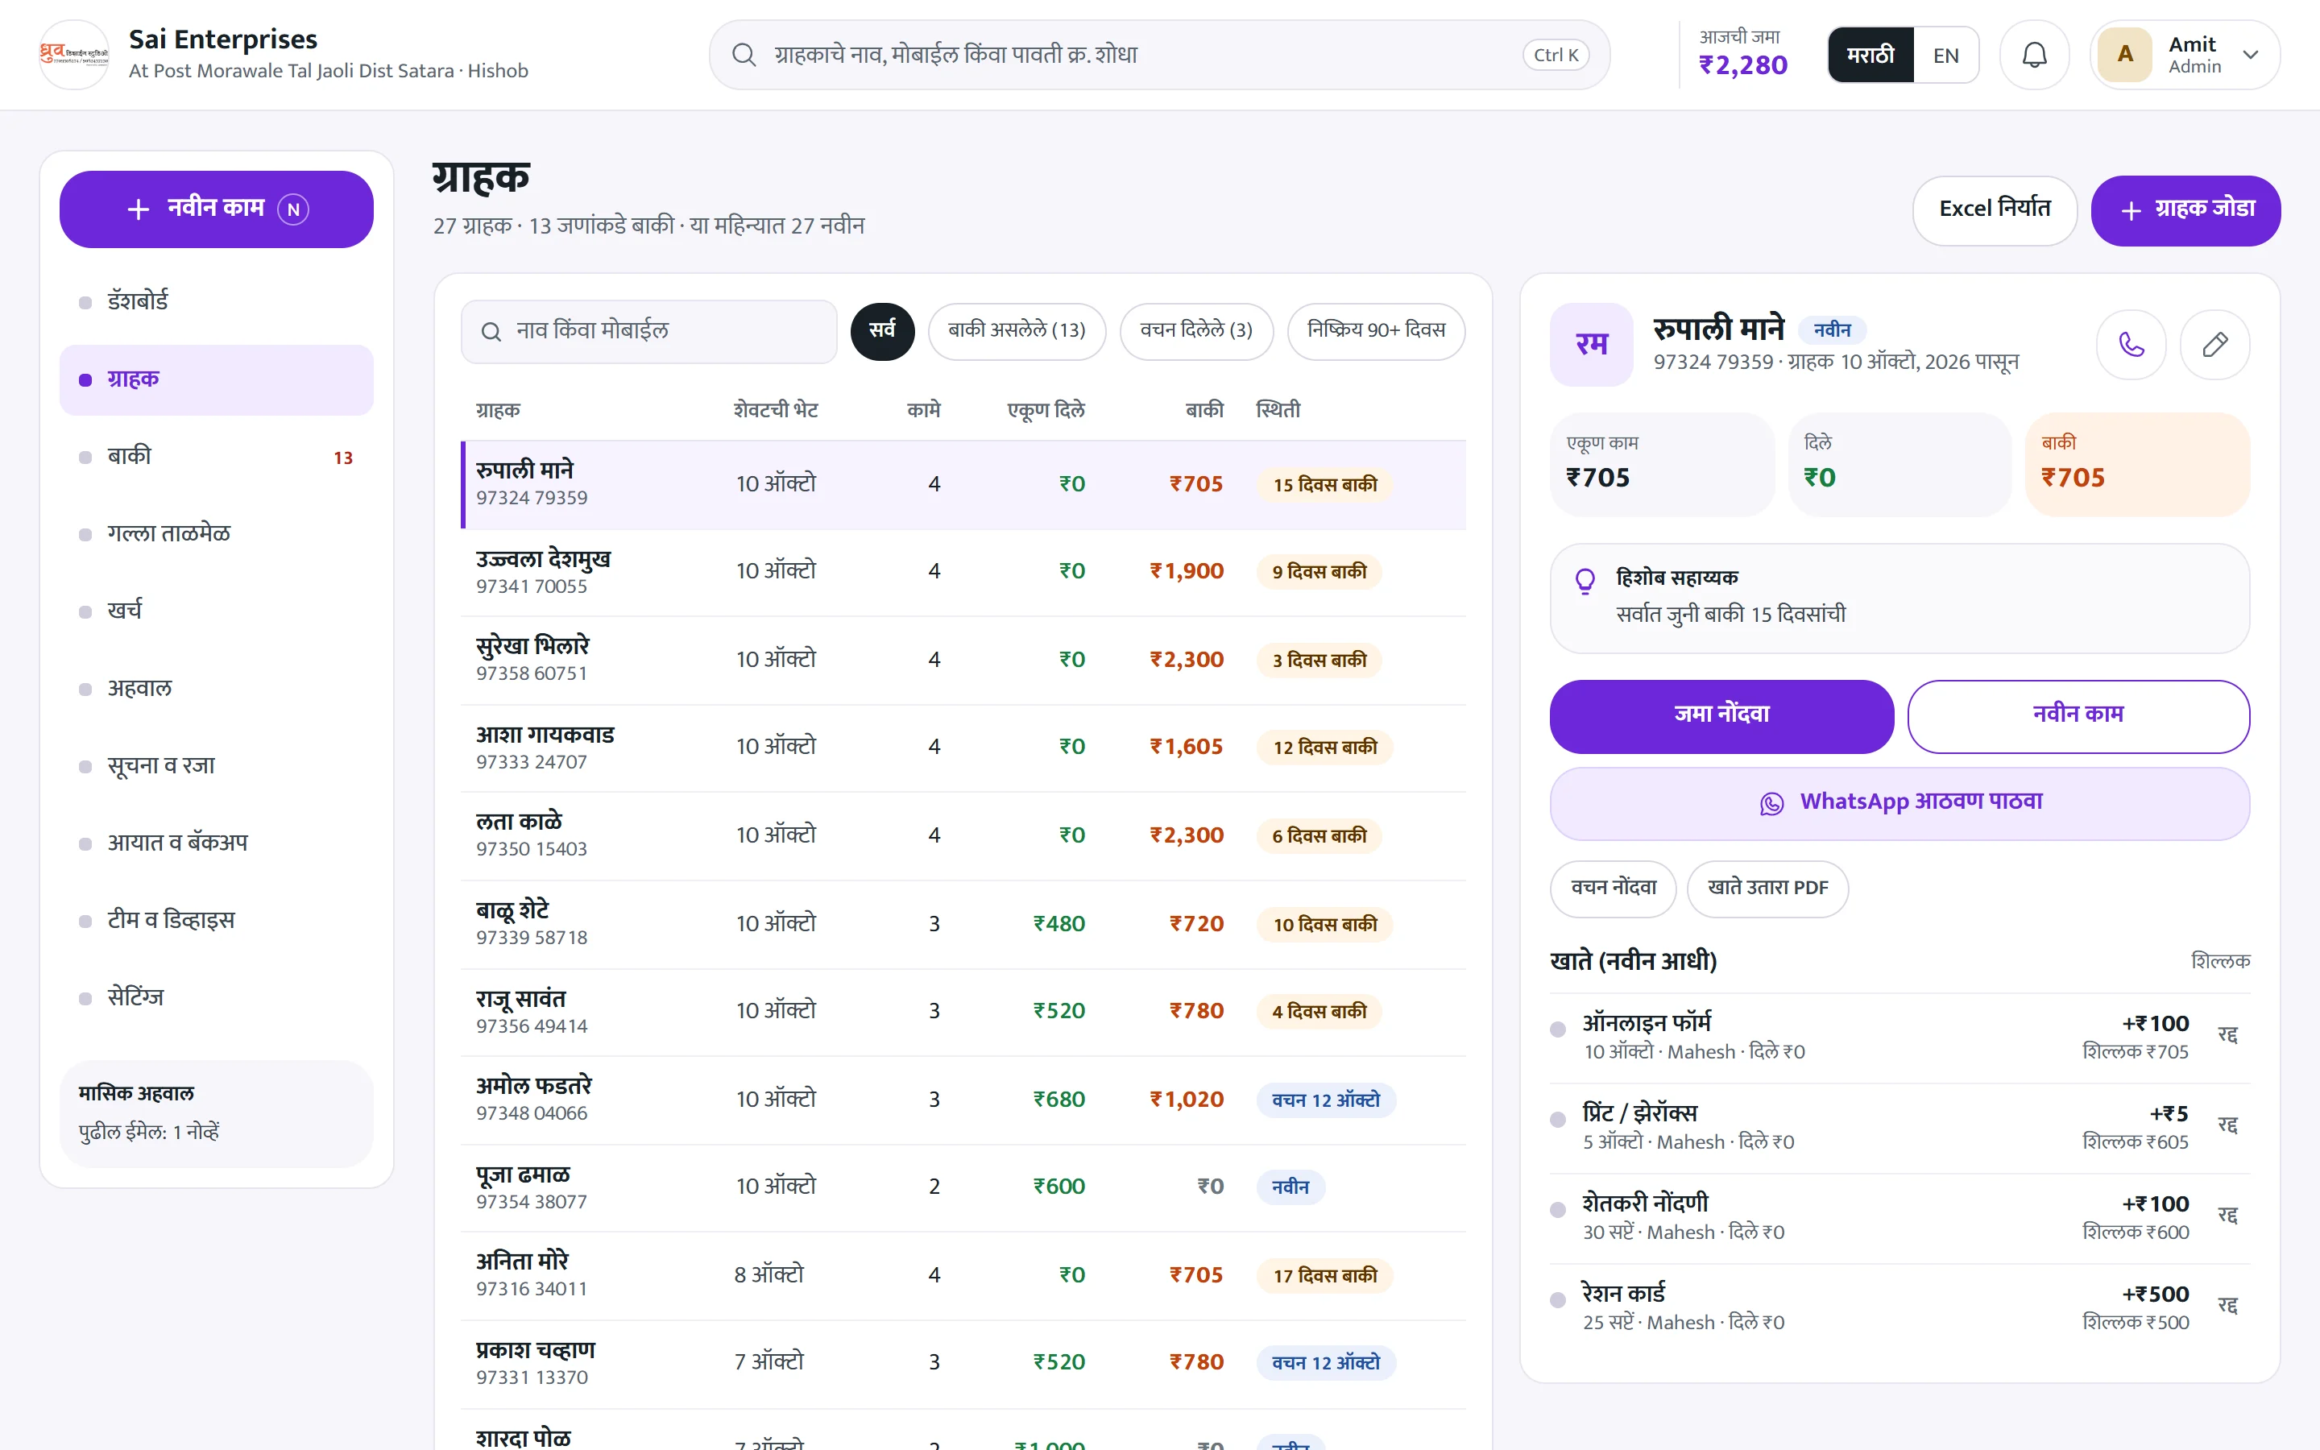Image resolution: width=2320 pixels, height=1450 pixels.
Task: Click the मासिक अहवाल card
Action: click(x=216, y=1113)
